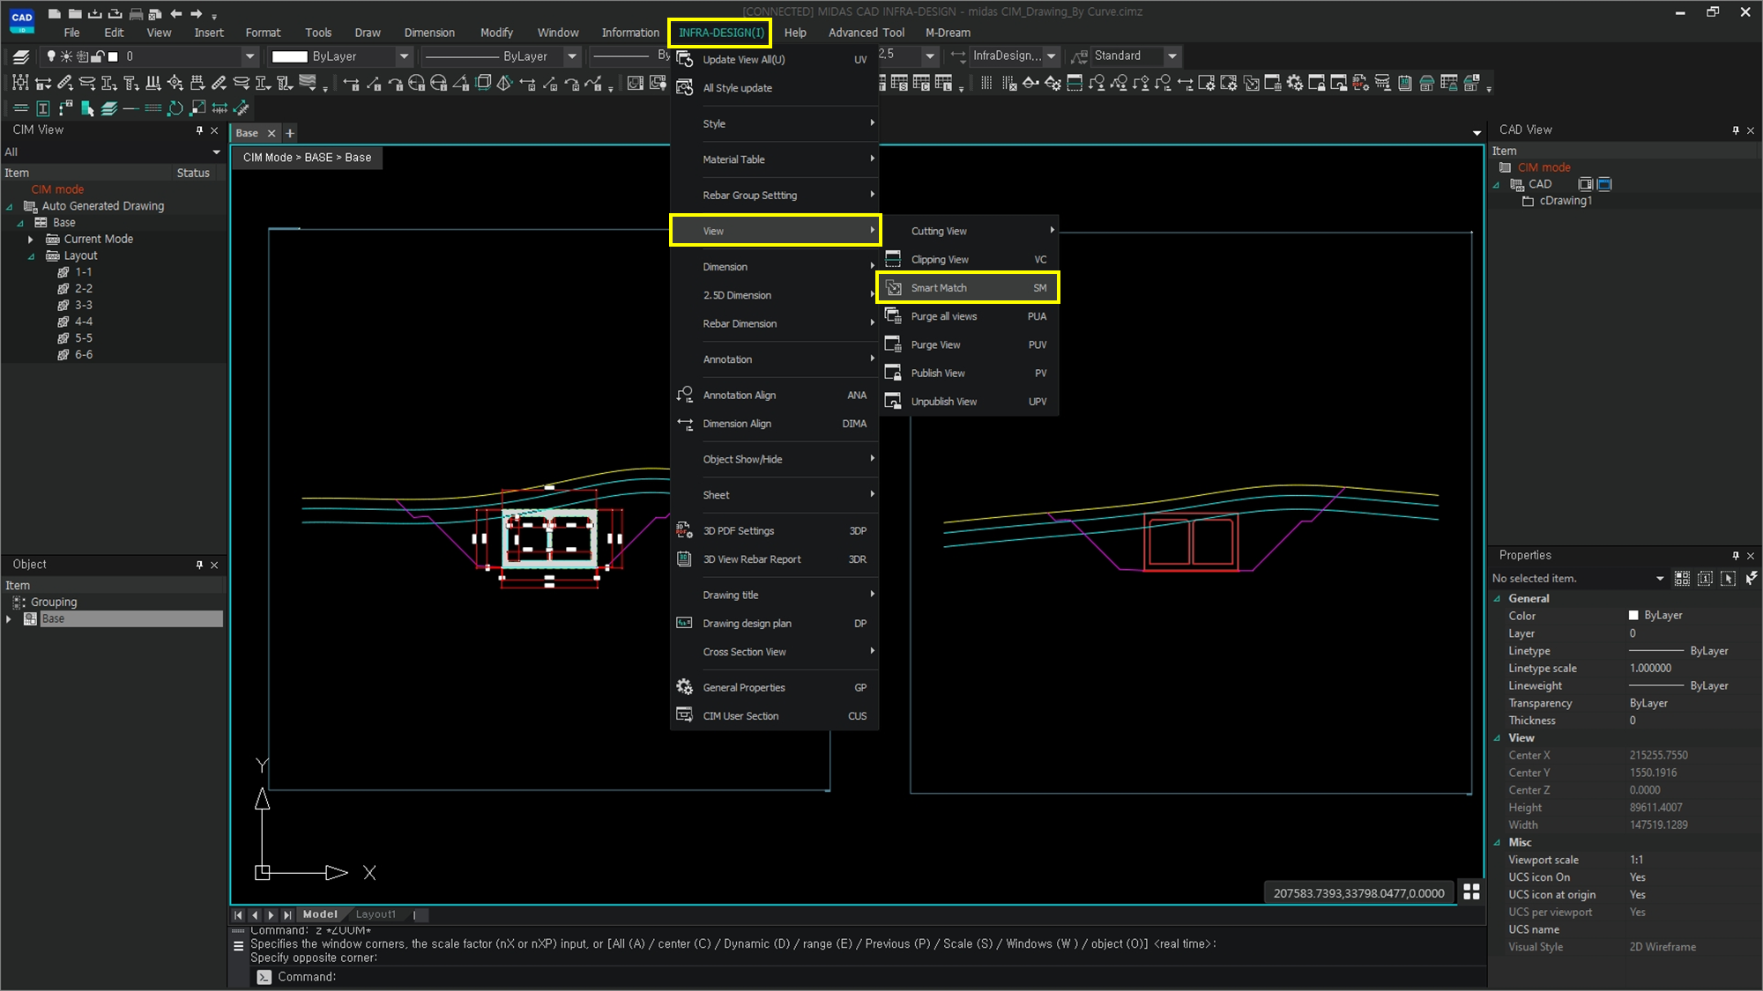Image resolution: width=1763 pixels, height=991 pixels.
Task: Open the ByLayer color dropdown
Action: tap(404, 56)
